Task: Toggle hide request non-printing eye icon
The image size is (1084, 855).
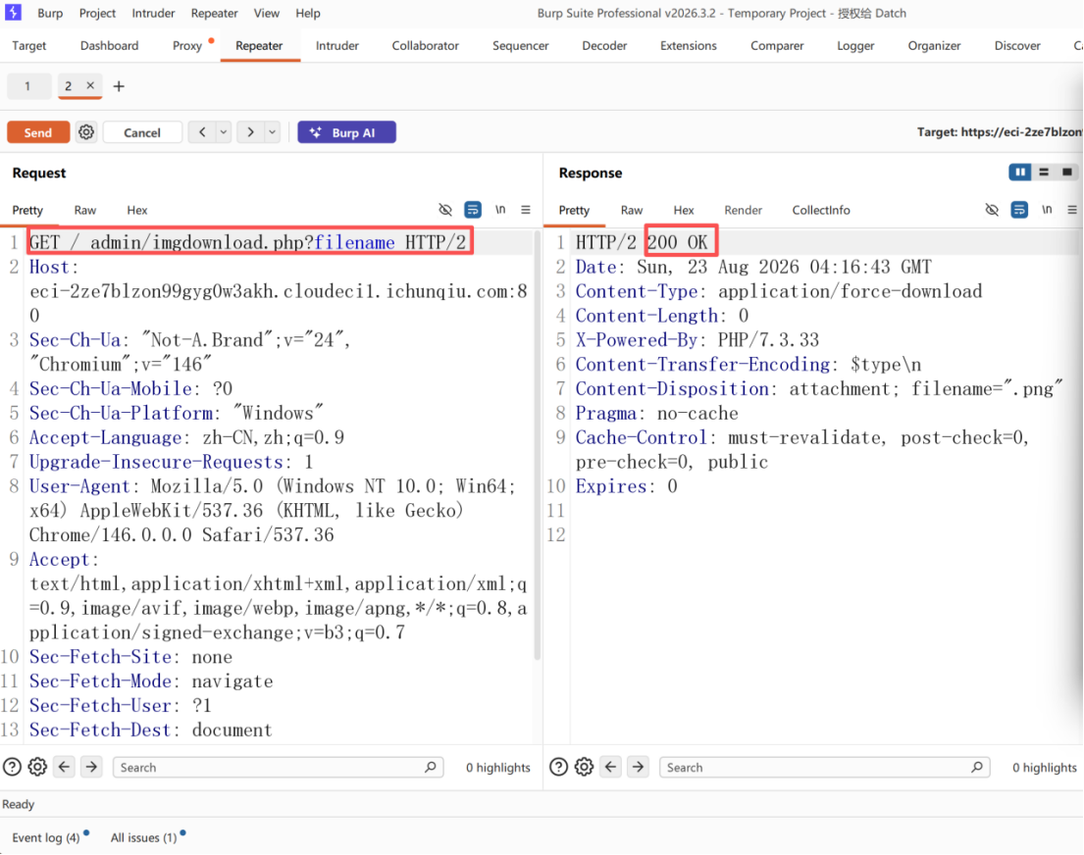Action: [445, 210]
